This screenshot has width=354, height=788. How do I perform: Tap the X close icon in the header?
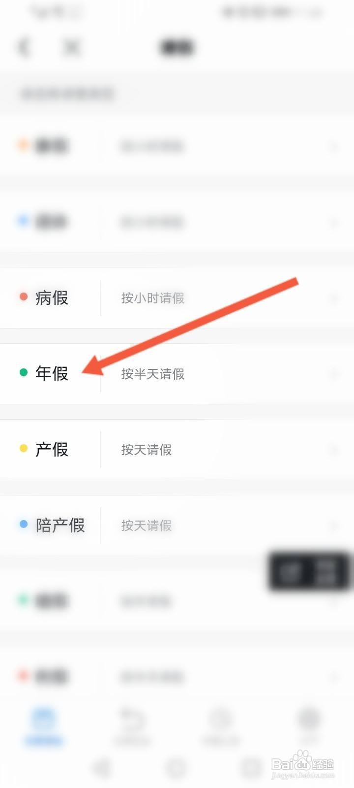coord(72,47)
